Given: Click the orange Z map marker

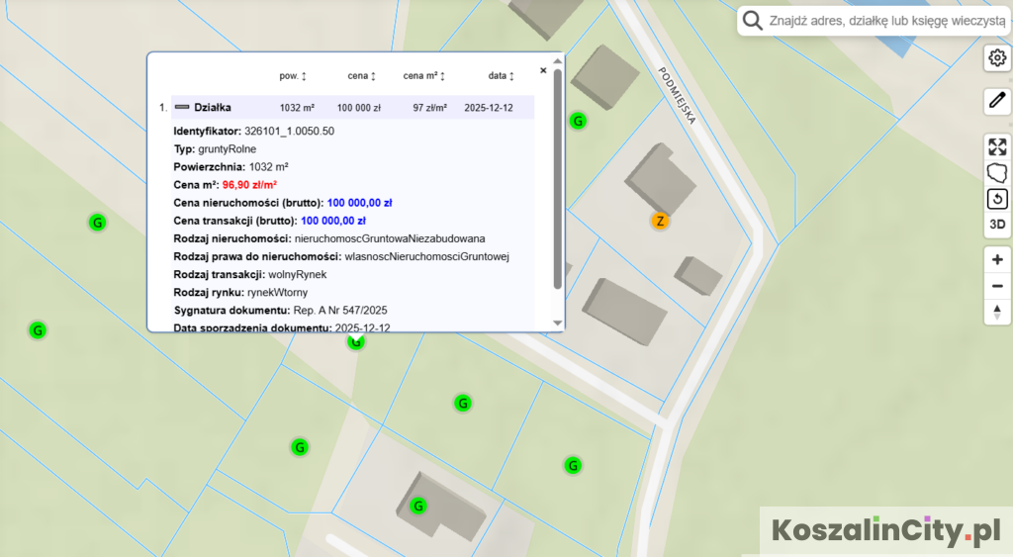Looking at the screenshot, I should coord(660,221).
